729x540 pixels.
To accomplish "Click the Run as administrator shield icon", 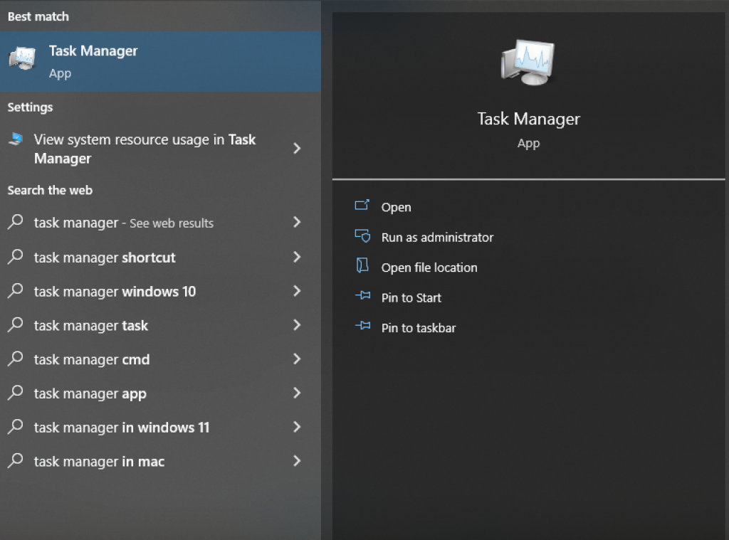I will tap(362, 236).
